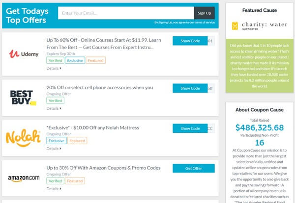Viewport: 295px width, 203px height.
Task: Show Code for the Best Buy offer
Action: tap(190, 88)
